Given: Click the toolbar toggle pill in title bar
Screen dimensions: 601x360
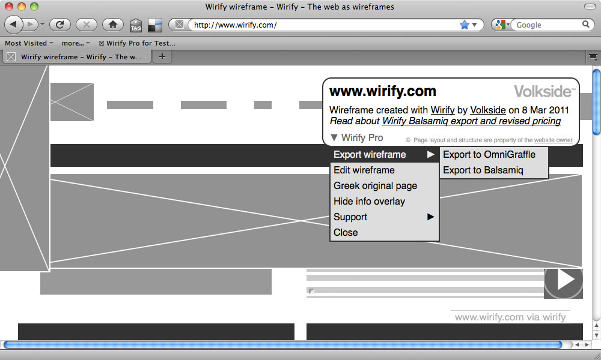Looking at the screenshot, I should point(590,7).
